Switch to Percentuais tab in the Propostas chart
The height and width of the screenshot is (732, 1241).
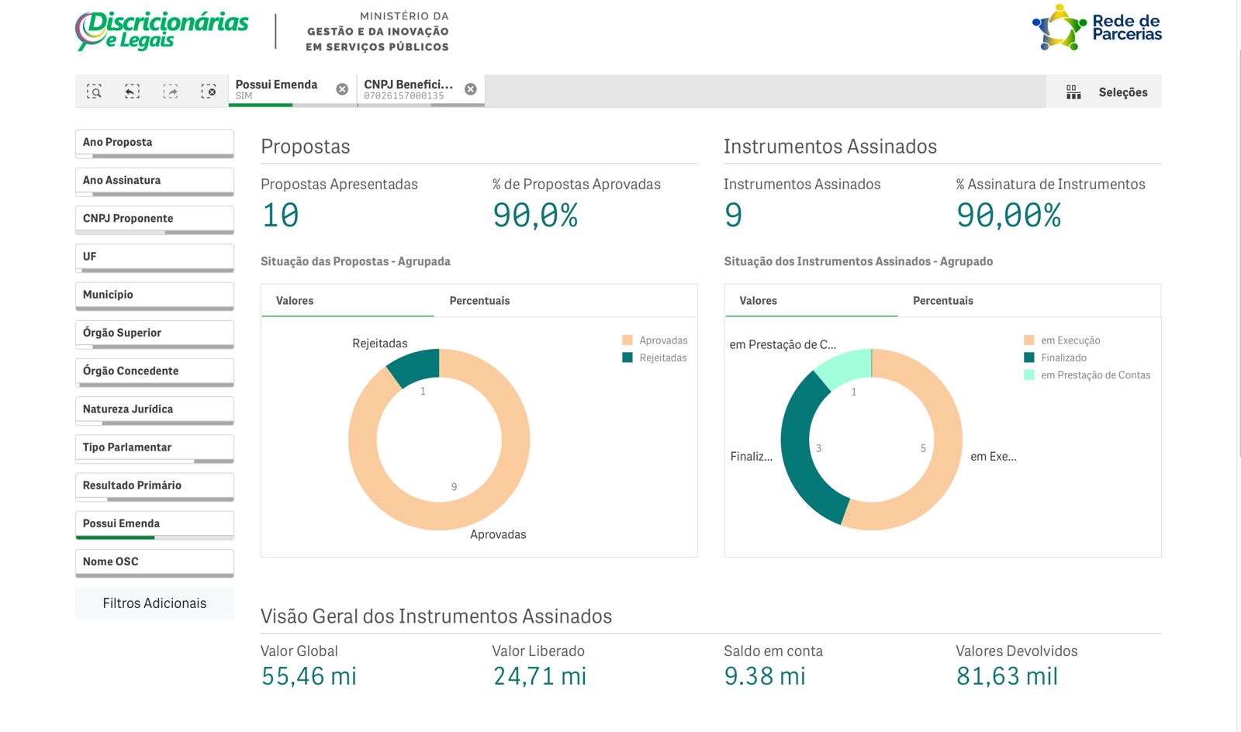point(479,301)
